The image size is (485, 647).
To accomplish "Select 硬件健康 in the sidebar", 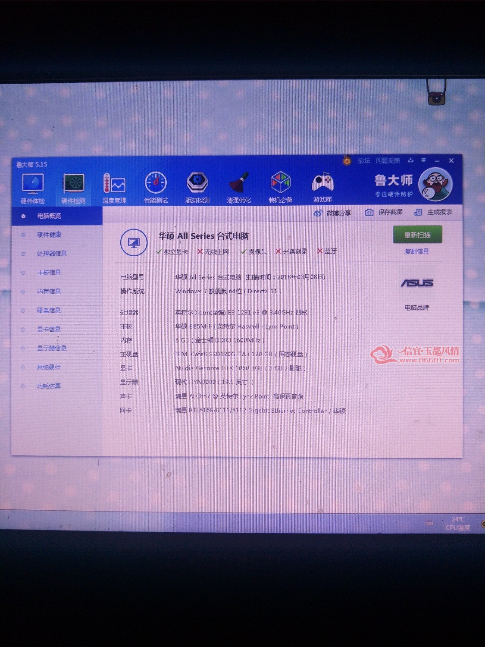I will 49,235.
